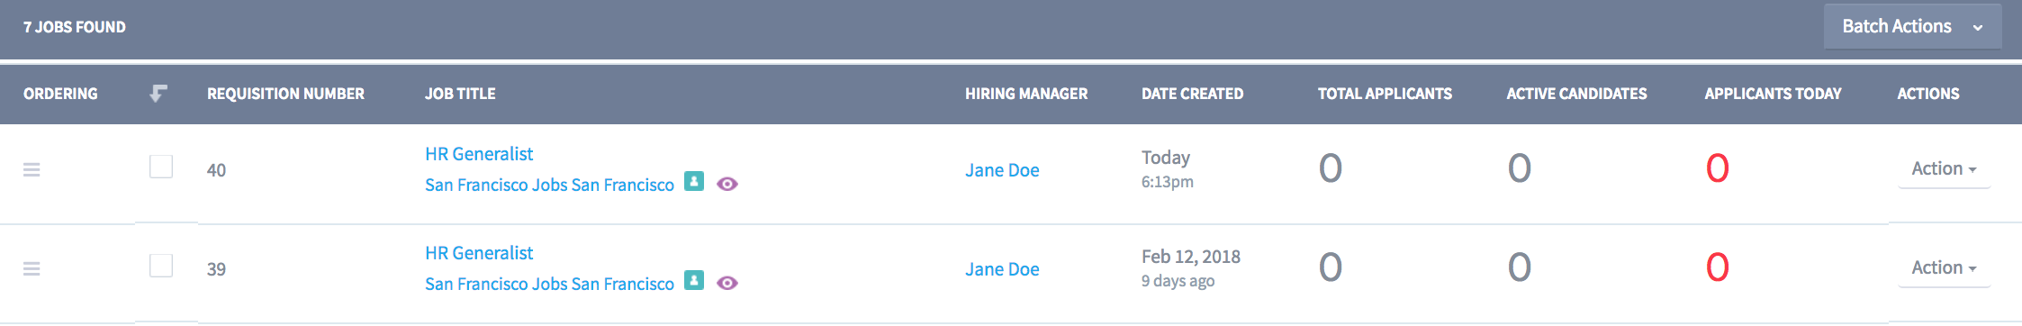2022x326 pixels.
Task: Click the teal person icon for requisition 40
Action: pos(694,181)
